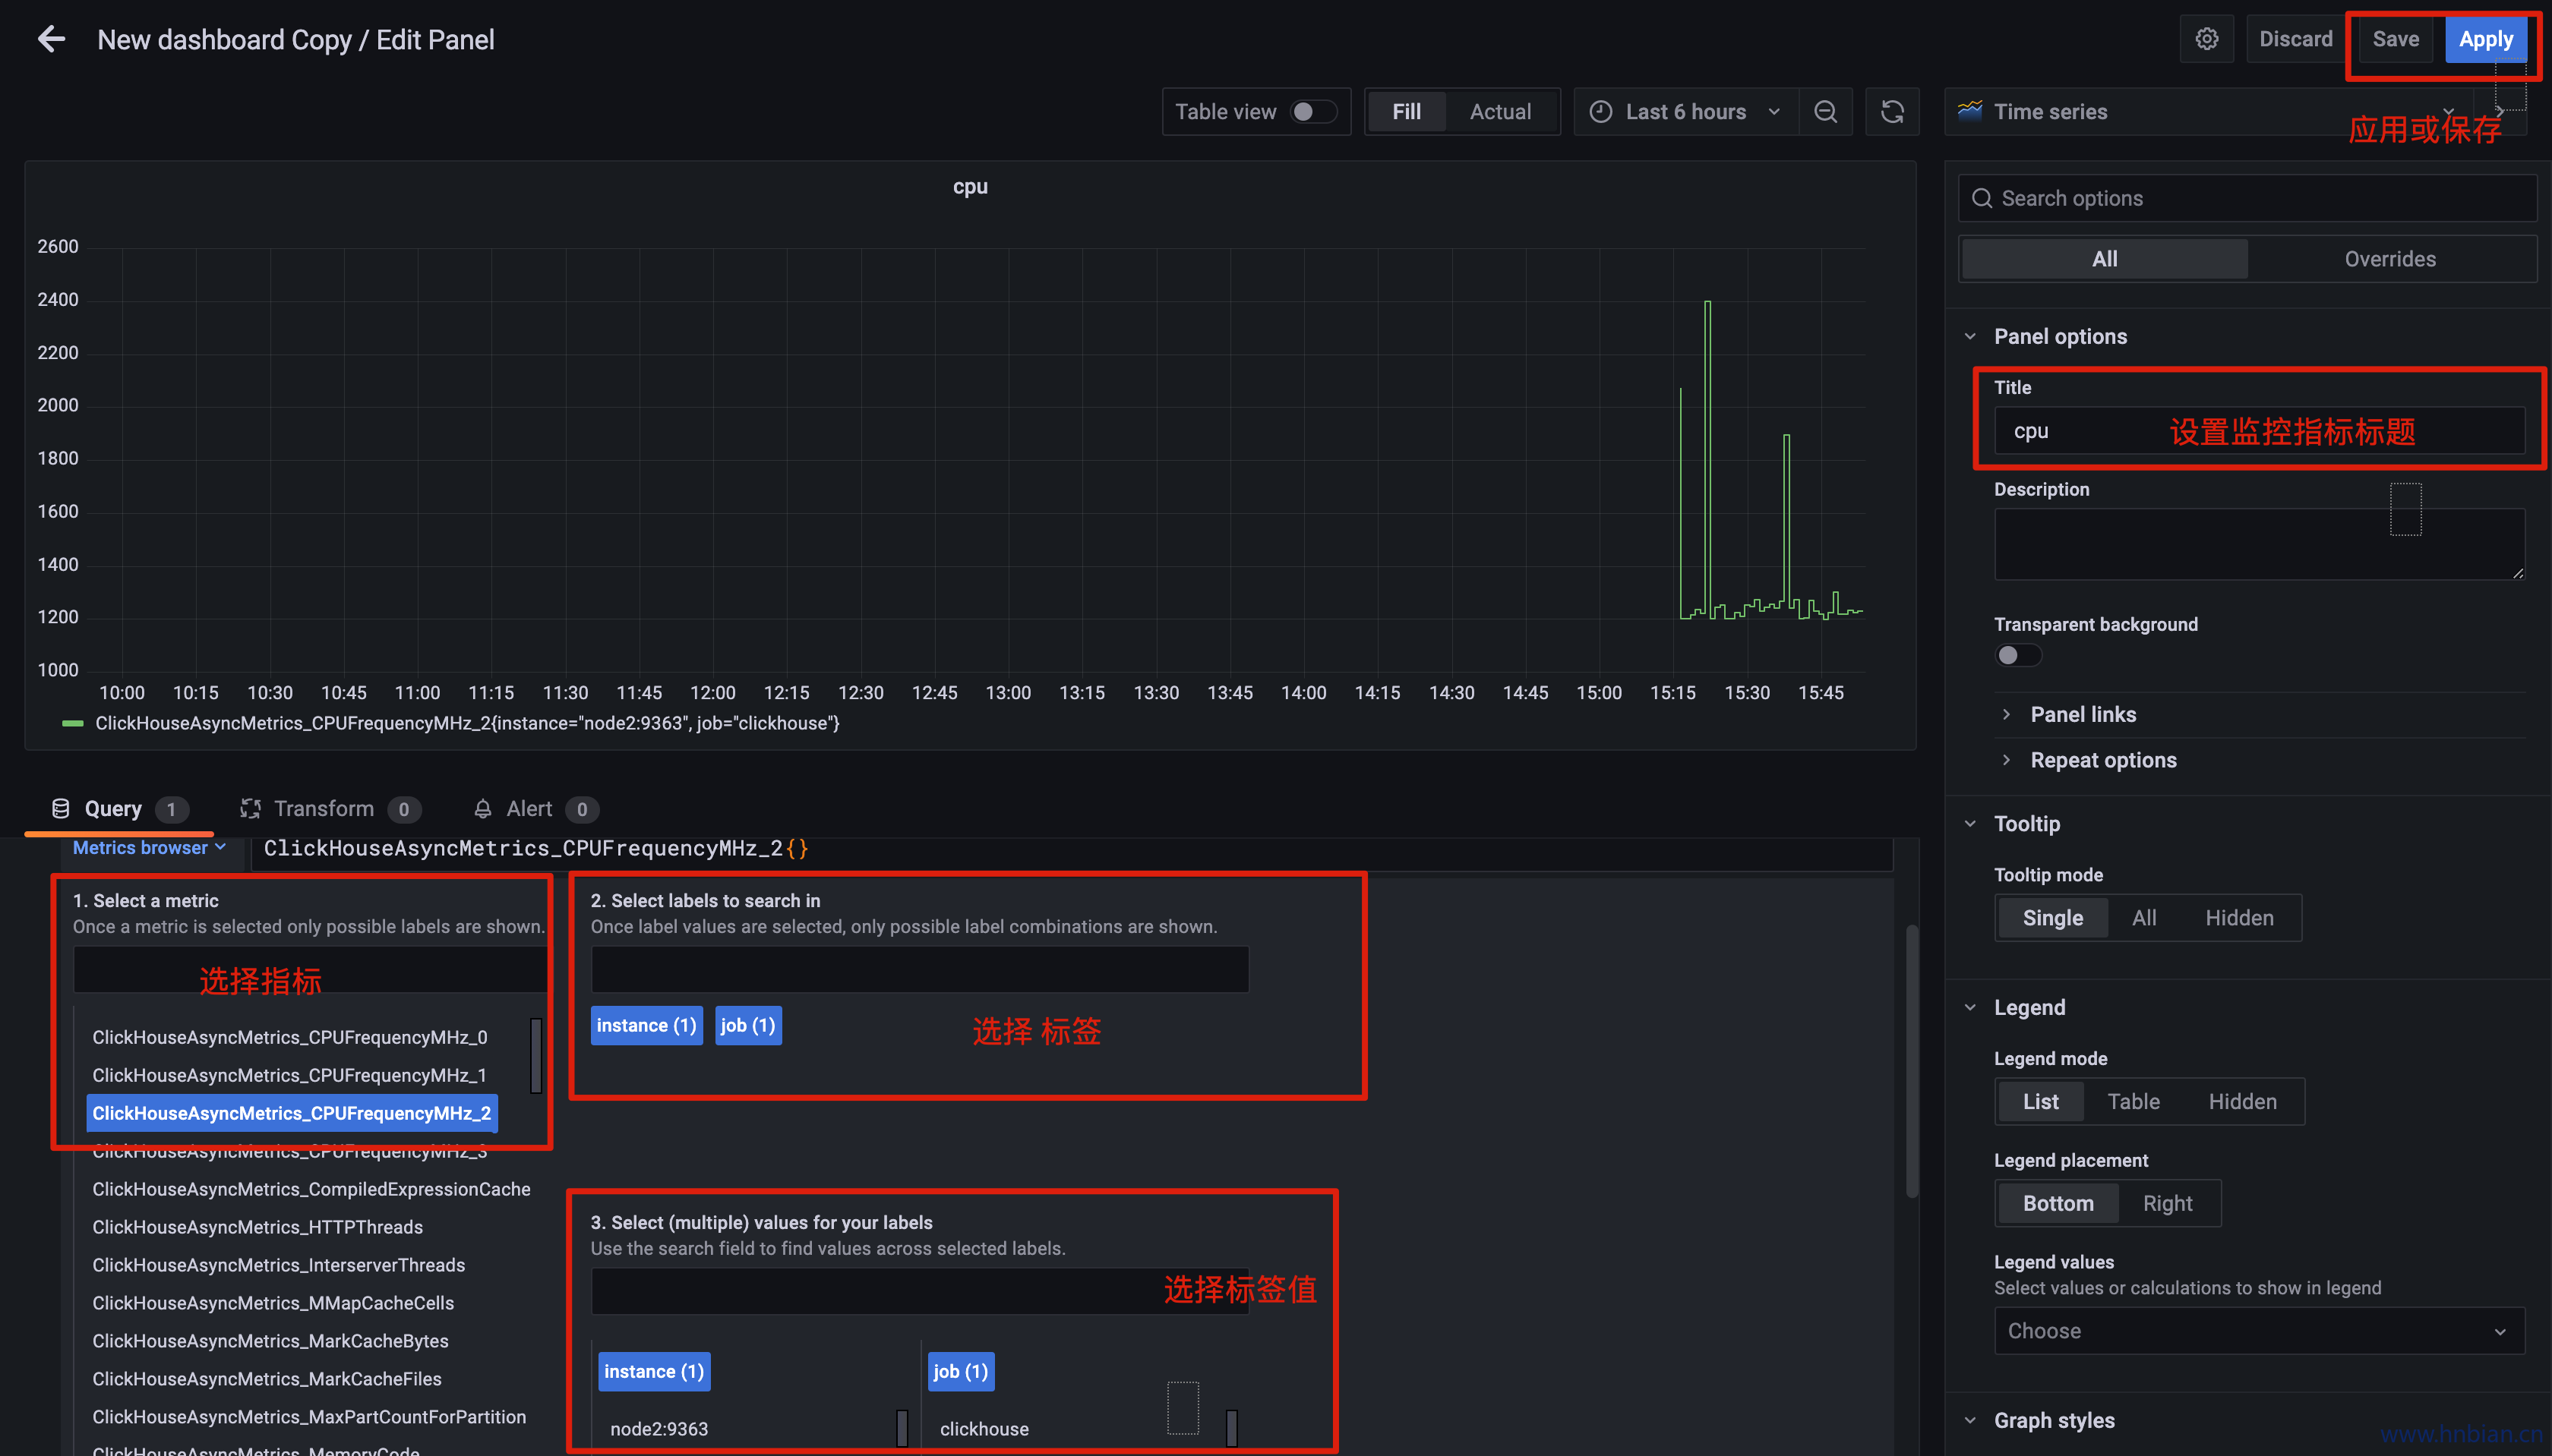
Task: Switch to the Transform tab
Action: pyautogui.click(x=323, y=809)
